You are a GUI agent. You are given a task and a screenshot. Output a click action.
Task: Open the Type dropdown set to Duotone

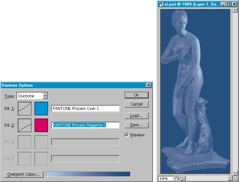(32, 96)
